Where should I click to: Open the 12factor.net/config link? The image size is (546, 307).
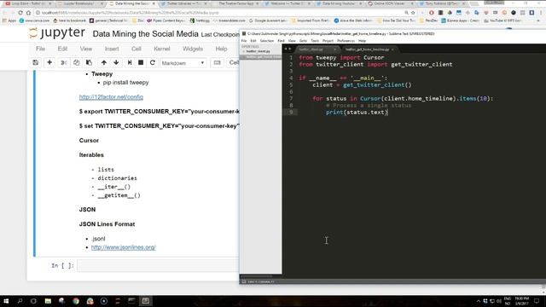click(x=111, y=96)
